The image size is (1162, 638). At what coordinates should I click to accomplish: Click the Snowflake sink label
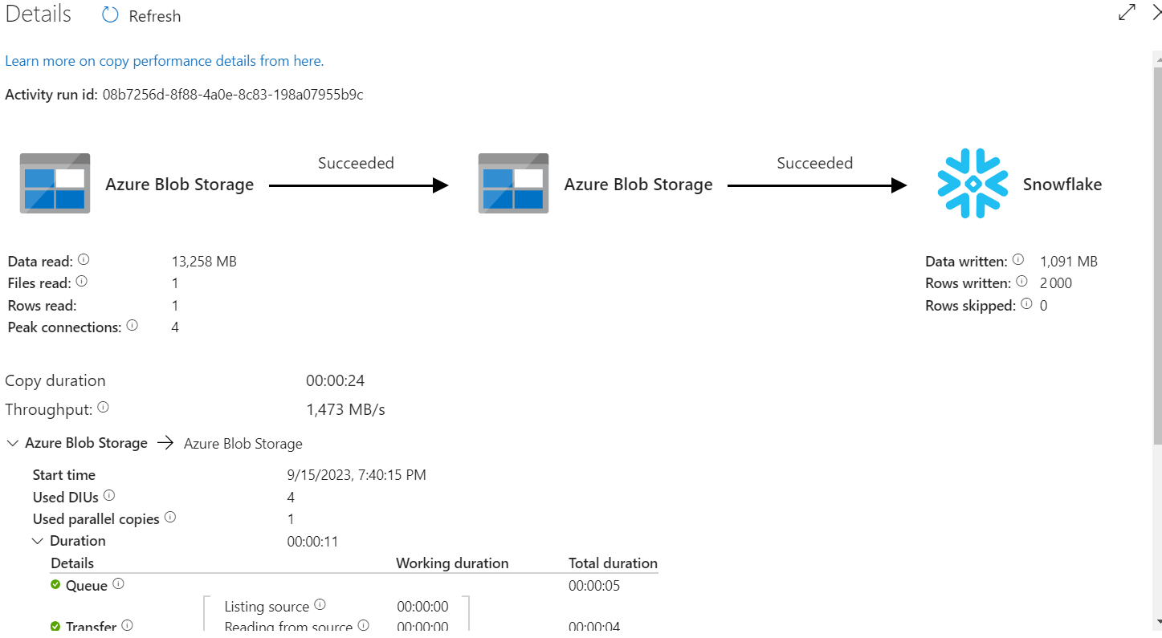pos(1062,185)
